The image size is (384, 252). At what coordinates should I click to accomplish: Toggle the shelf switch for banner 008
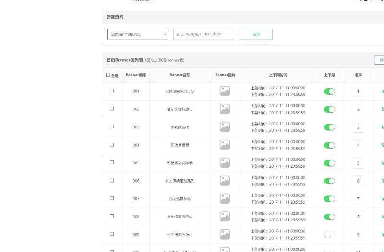coord(329,217)
